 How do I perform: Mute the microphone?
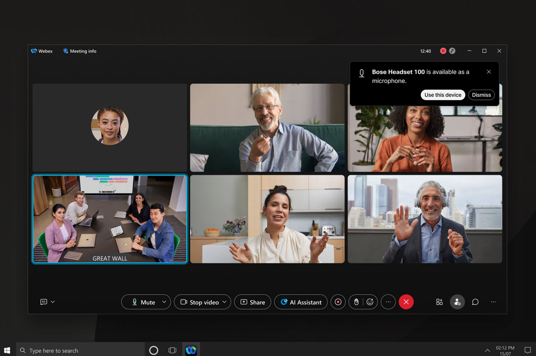(143, 302)
